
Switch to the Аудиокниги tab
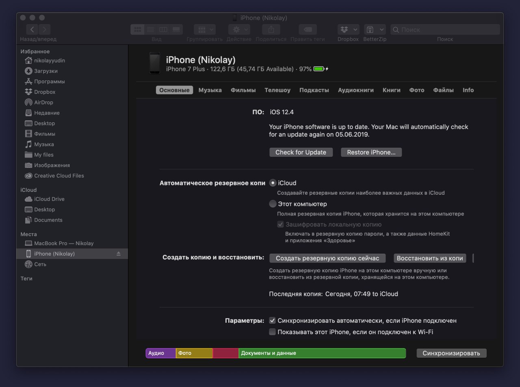click(356, 90)
